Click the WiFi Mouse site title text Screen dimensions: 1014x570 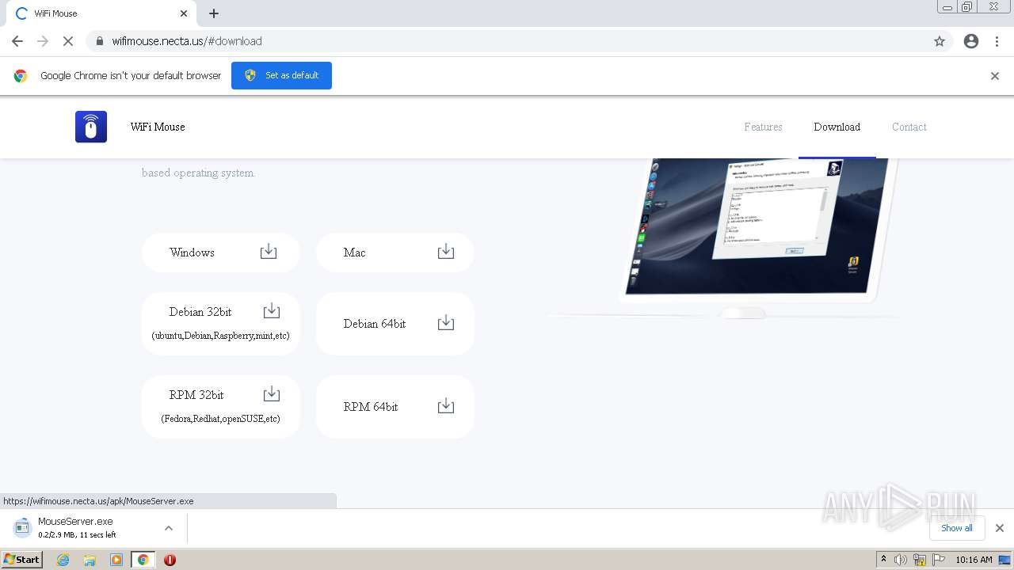click(158, 127)
